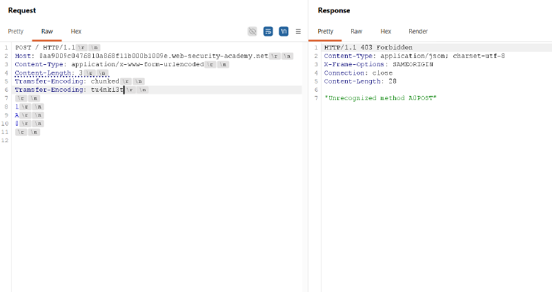Select the Response Pretty tab

tap(325, 31)
